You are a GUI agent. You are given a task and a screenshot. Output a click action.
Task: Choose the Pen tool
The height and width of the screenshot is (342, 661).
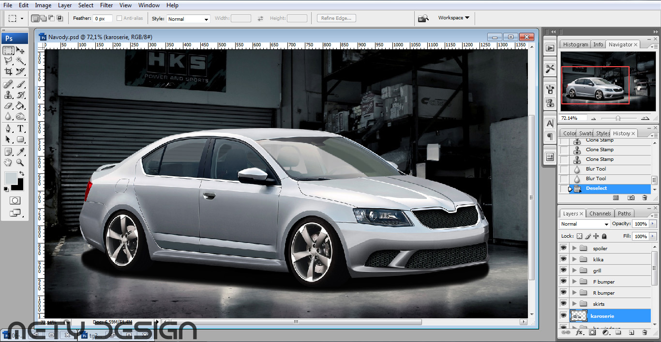8,129
